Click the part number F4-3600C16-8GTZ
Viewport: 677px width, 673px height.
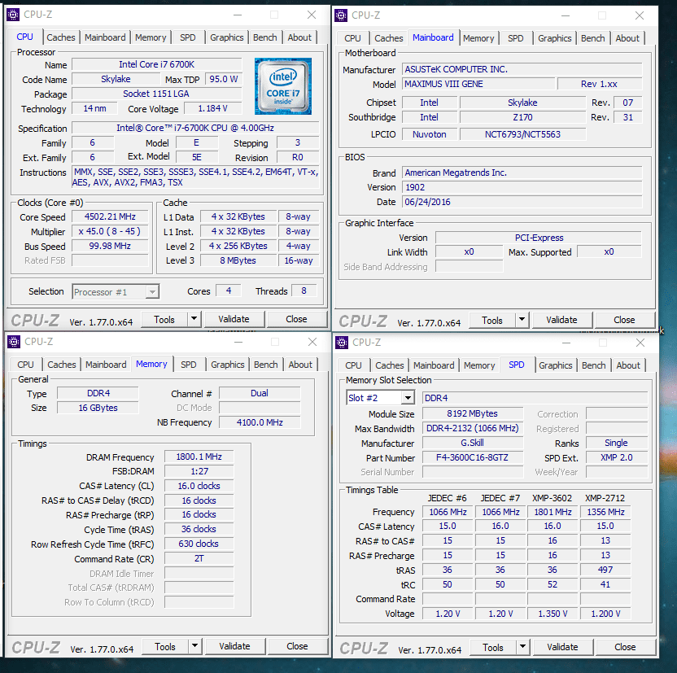(x=472, y=457)
